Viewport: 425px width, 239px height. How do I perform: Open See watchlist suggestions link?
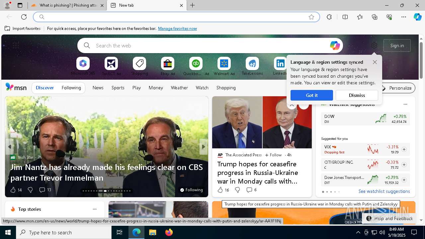pos(384,191)
